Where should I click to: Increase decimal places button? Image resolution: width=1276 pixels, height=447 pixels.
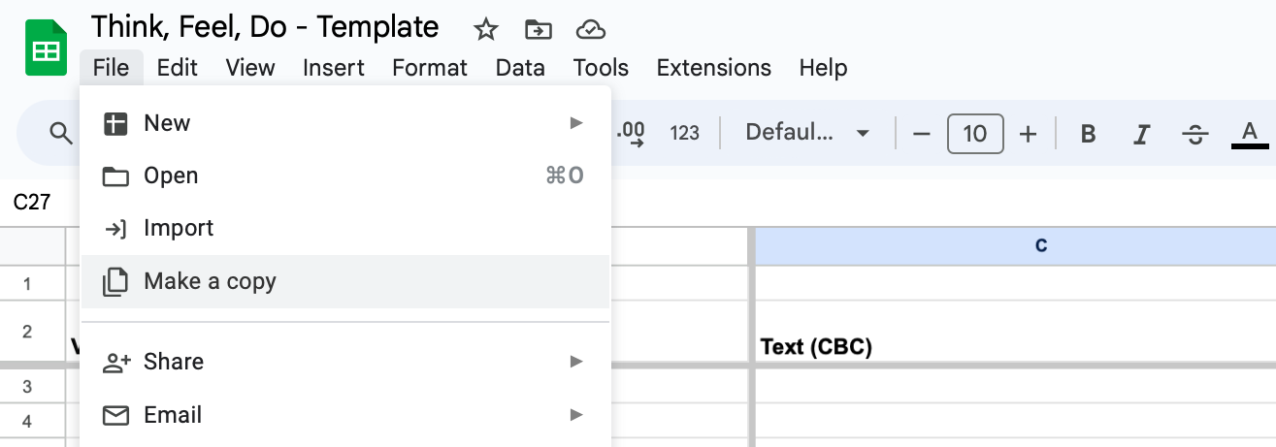point(632,133)
